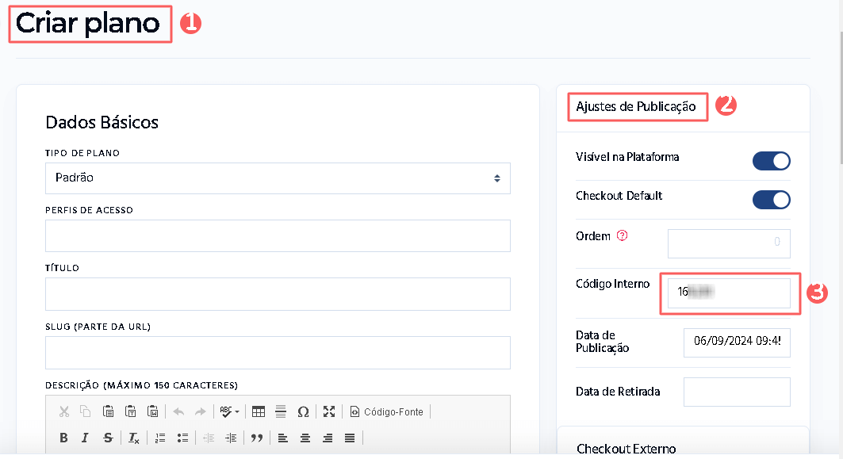This screenshot has width=843, height=459.
Task: Open the Data de Publicação date field
Action: pyautogui.click(x=737, y=342)
